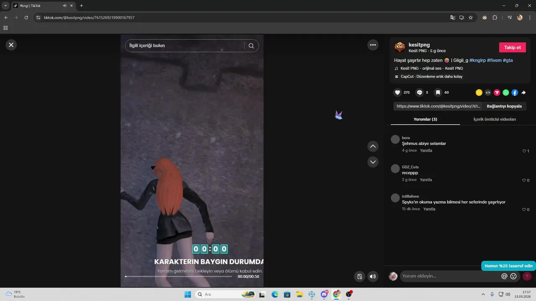536x301 pixels.
Task: Like istillalivee's comment heart
Action: (524, 209)
